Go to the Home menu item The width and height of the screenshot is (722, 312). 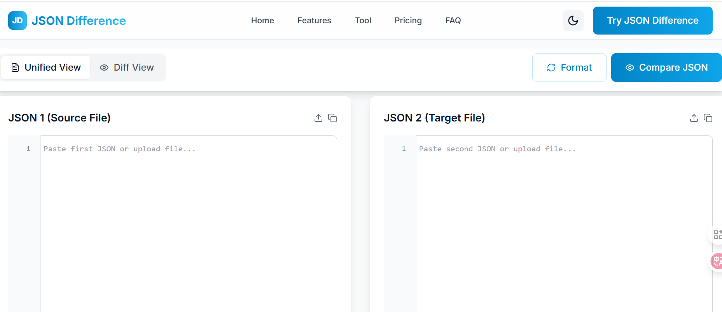262,21
